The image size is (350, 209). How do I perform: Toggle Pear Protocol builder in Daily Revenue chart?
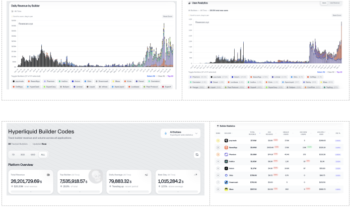[154, 86]
